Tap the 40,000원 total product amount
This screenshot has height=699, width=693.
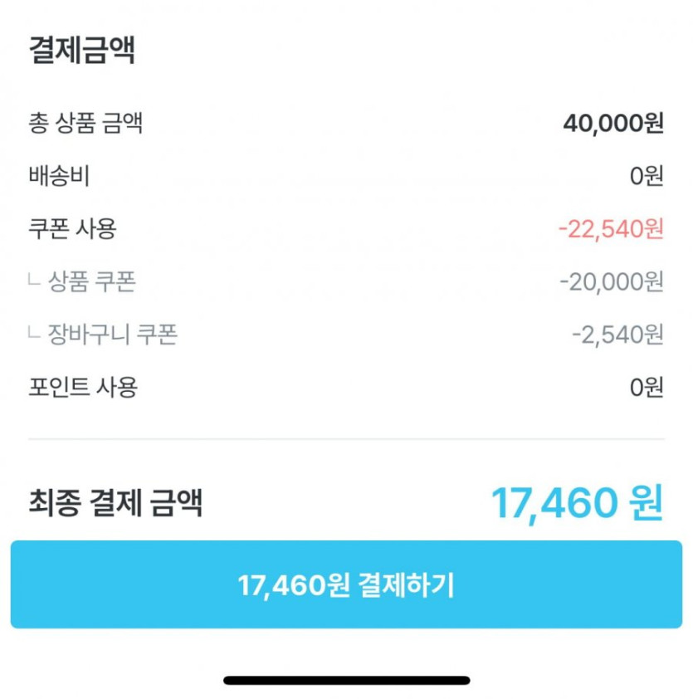point(613,124)
